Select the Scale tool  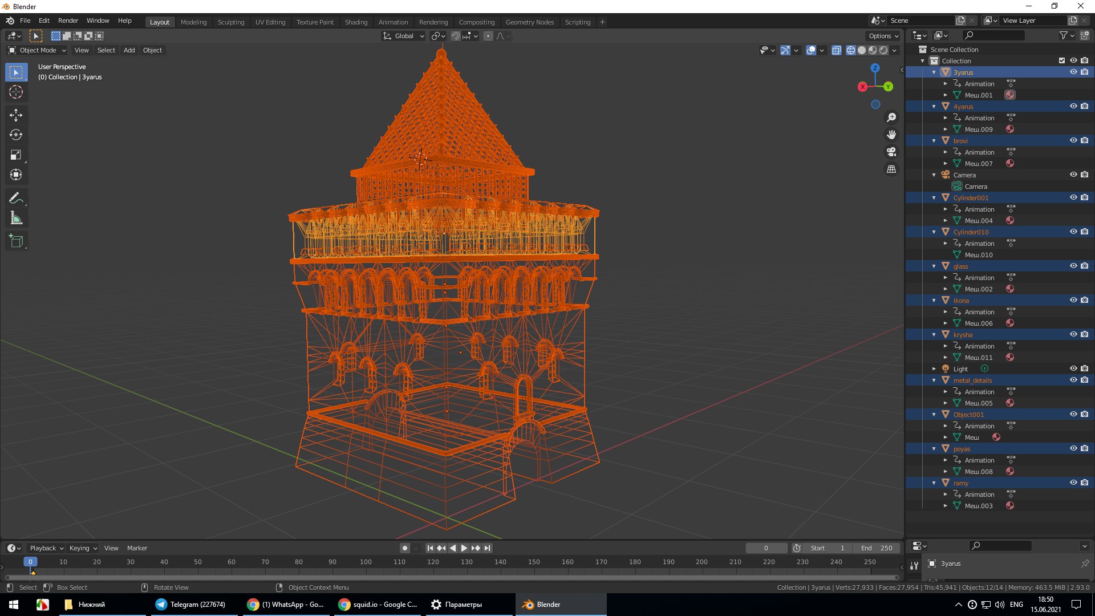click(x=16, y=155)
